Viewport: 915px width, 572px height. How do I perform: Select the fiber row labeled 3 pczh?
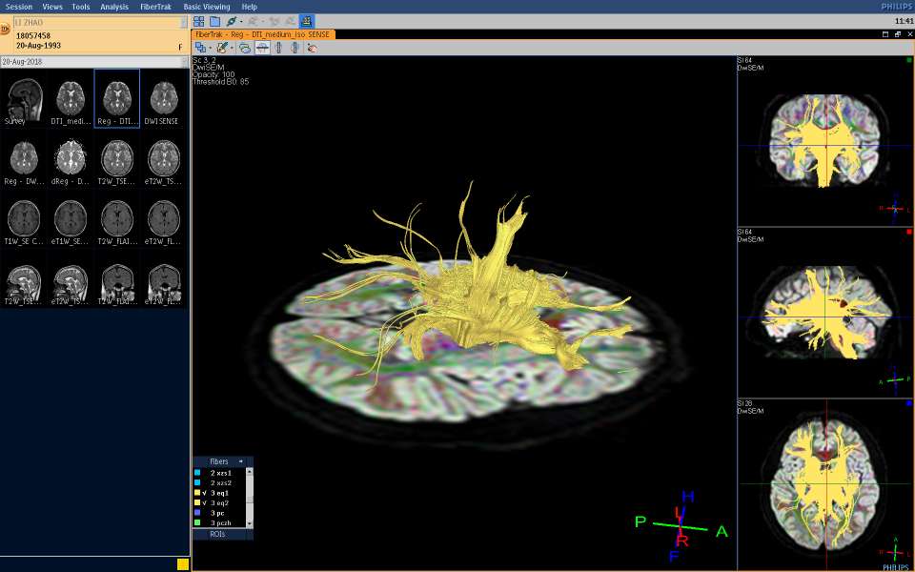220,523
